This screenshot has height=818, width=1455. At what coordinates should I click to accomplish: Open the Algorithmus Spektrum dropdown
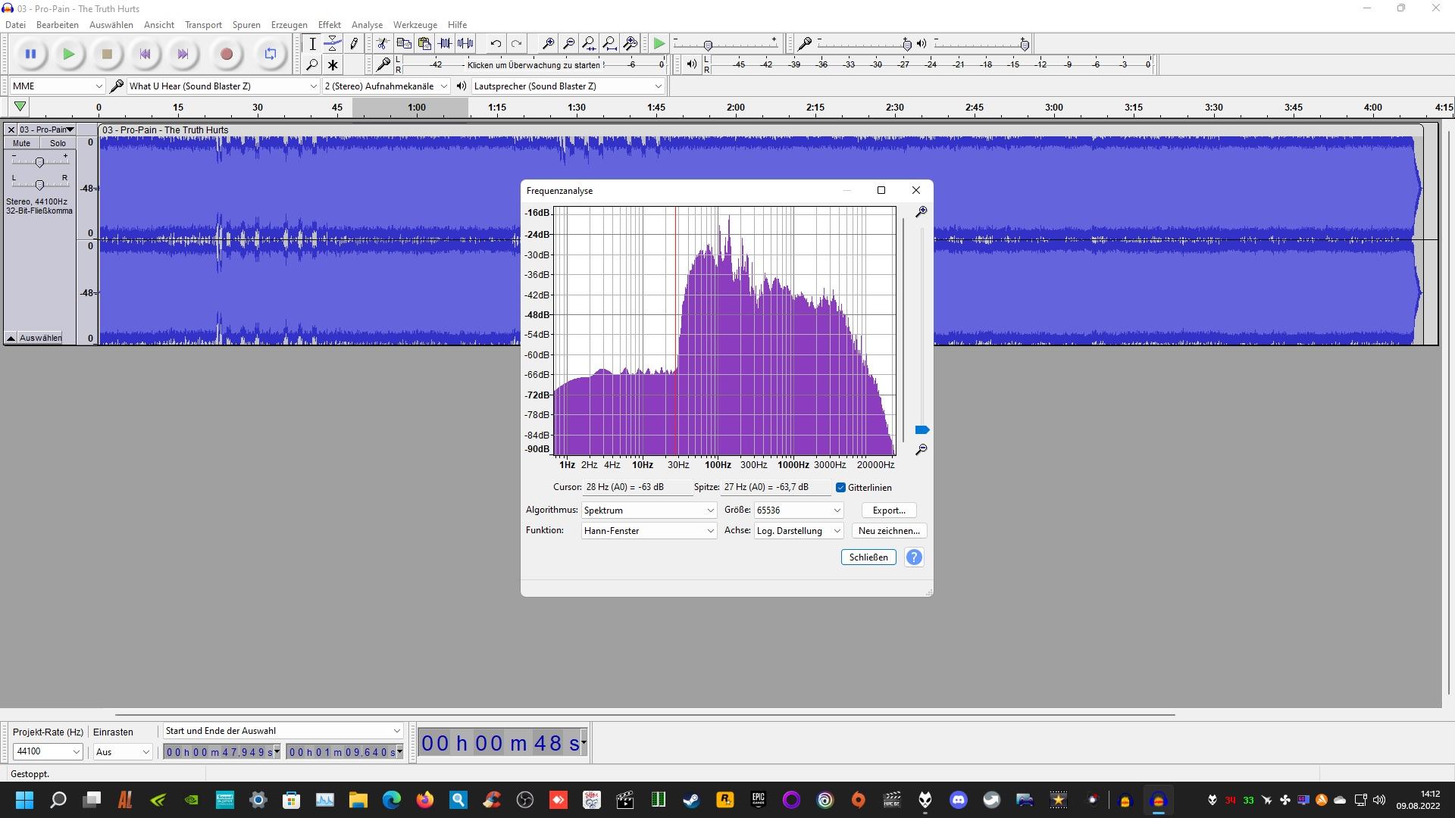(x=648, y=510)
